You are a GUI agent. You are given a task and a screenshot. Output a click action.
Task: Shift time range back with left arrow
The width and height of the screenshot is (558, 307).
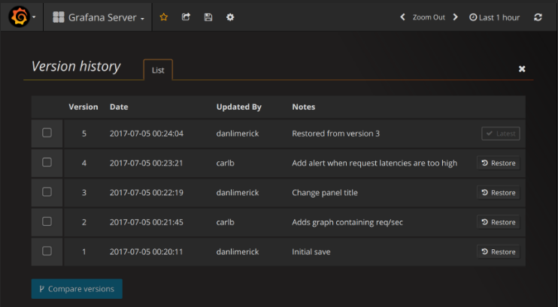[x=402, y=17]
